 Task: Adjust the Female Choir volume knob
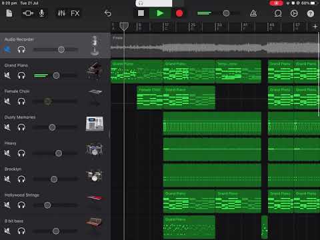click(47, 101)
